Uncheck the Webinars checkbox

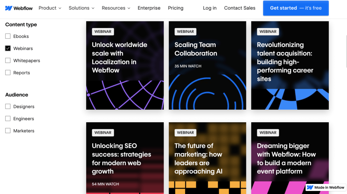[8, 48]
